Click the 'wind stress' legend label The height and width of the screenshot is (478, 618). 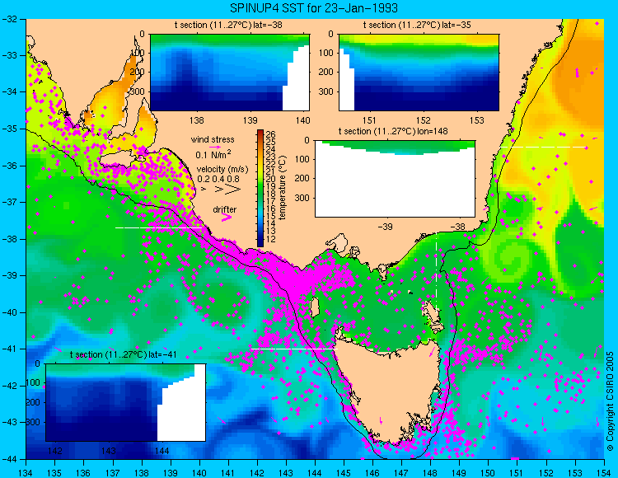coord(213,139)
